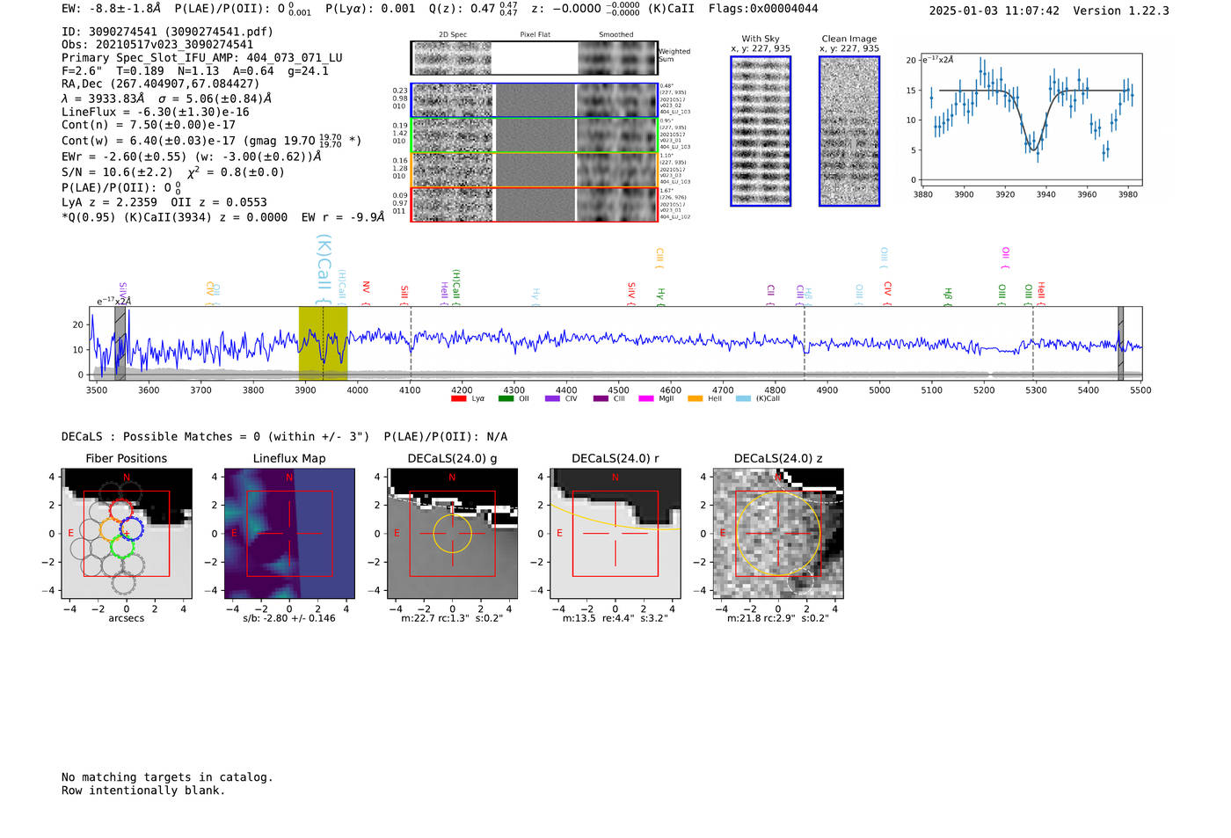Click the s/b: -2.80 +/- 0.146 caption
Image resolution: width=1231 pixels, height=838 pixels.
tap(289, 618)
